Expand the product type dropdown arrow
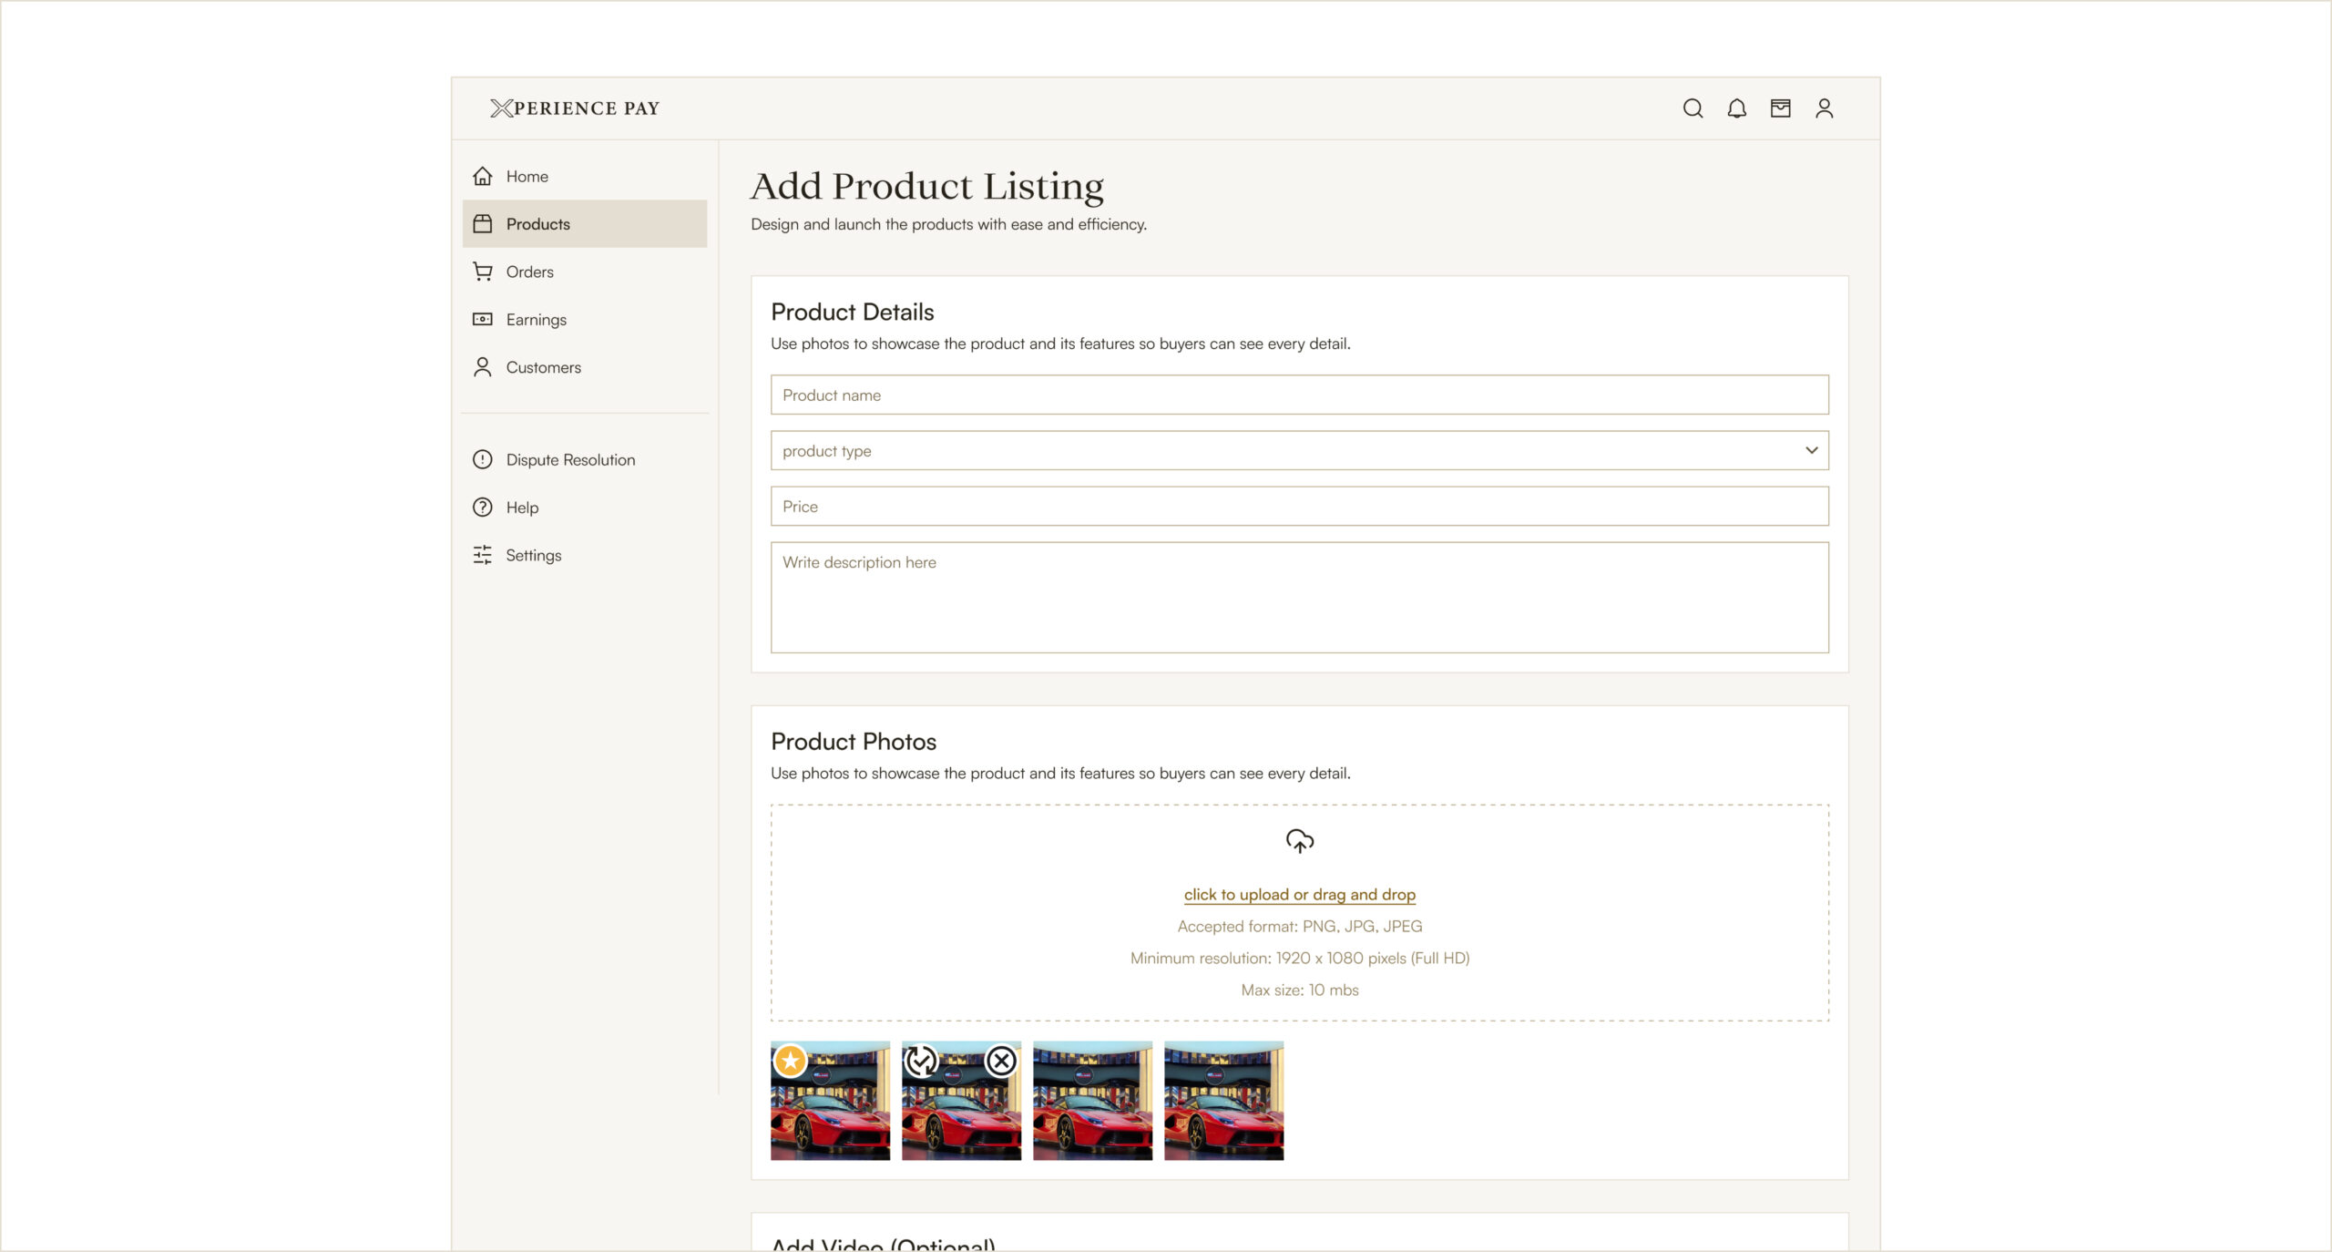The image size is (2332, 1252). click(x=1811, y=450)
